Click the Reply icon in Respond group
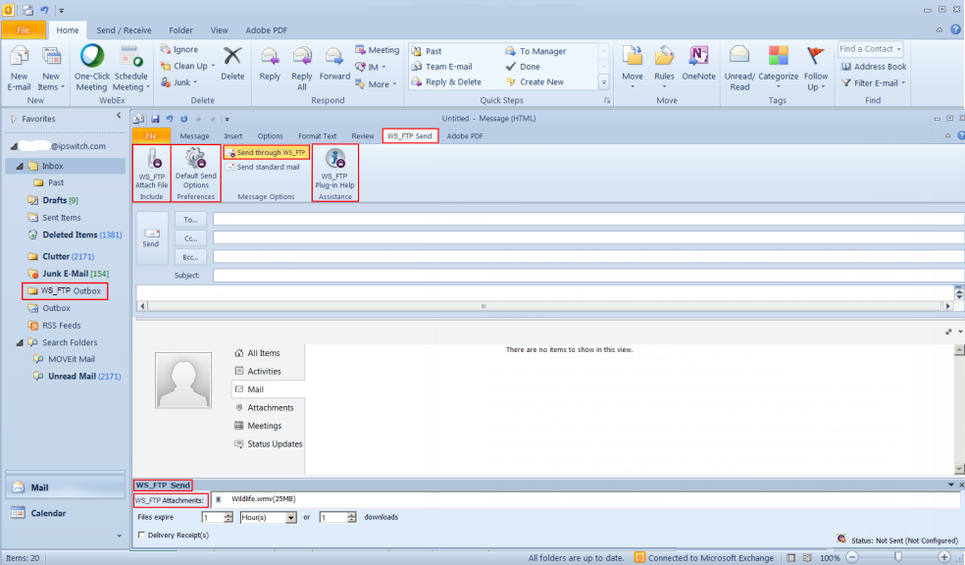Image resolution: width=965 pixels, height=565 pixels. coord(270,57)
